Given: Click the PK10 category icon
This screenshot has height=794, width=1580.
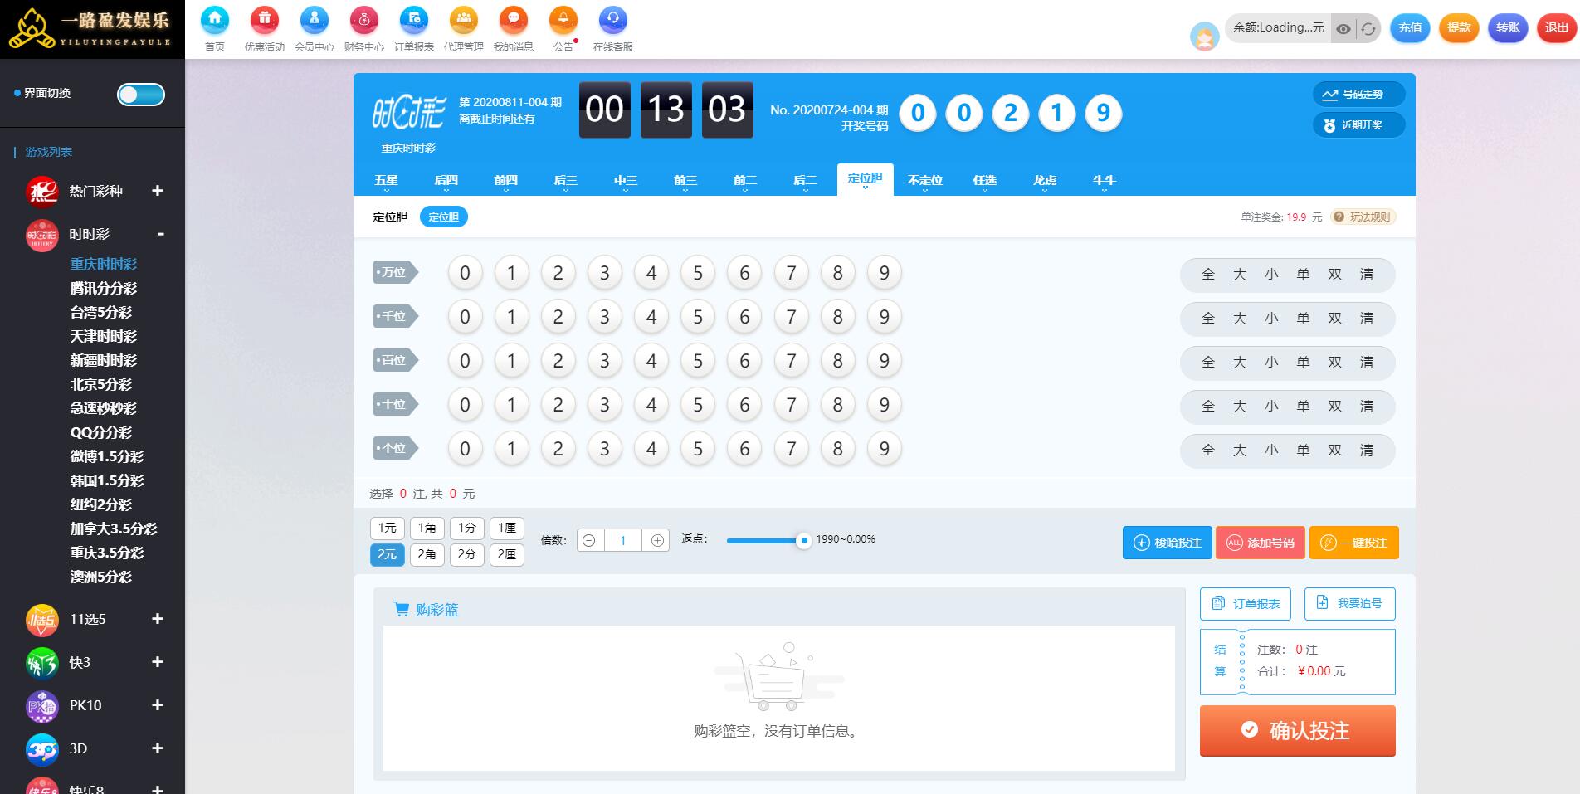Looking at the screenshot, I should tap(42, 705).
